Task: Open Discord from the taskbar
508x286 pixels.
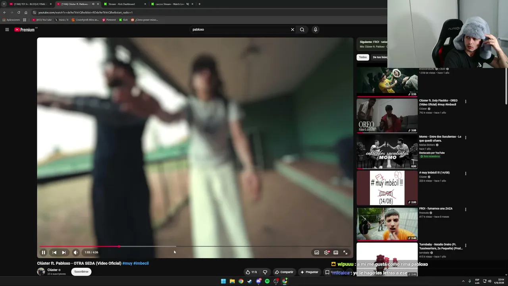Action: (258, 281)
